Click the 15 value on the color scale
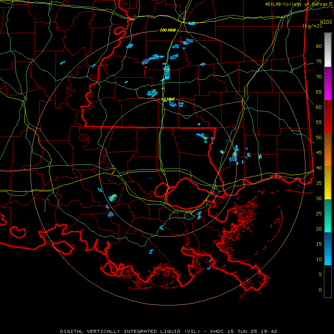Image resolution: width=334 pixels, height=334 pixels. click(319, 244)
